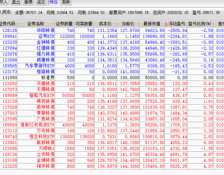The height and width of the screenshot is (175, 224).
Task: Click the 翔丰转债 name cell
Action: click(x=46, y=166)
